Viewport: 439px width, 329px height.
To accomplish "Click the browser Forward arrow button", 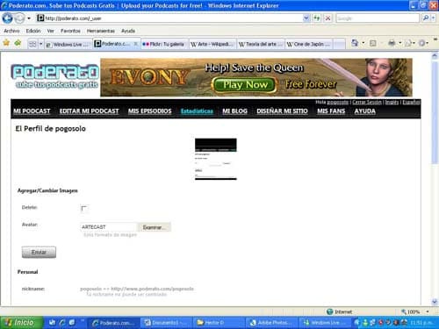I will tap(19, 18).
